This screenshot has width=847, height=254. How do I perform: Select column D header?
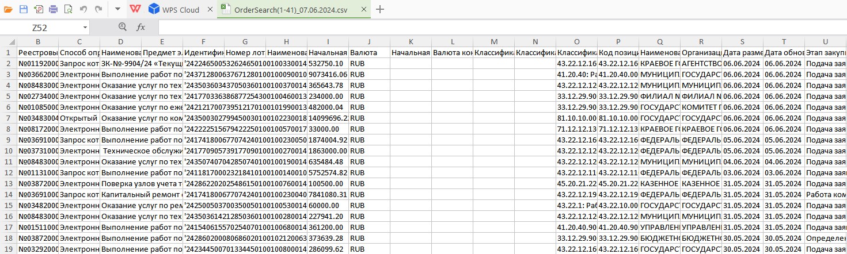coord(120,41)
